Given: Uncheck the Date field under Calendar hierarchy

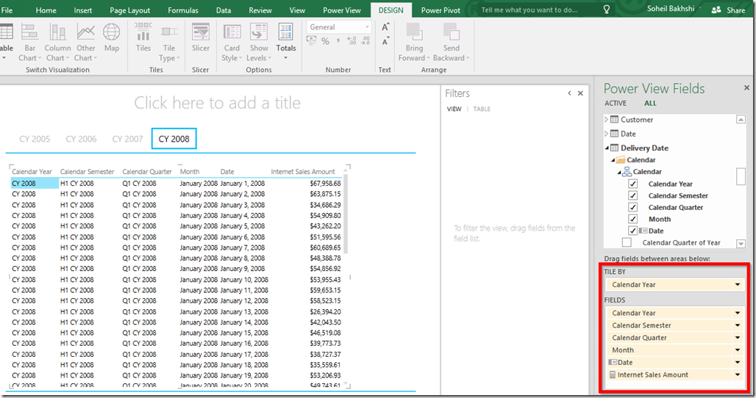Looking at the screenshot, I should click(632, 231).
